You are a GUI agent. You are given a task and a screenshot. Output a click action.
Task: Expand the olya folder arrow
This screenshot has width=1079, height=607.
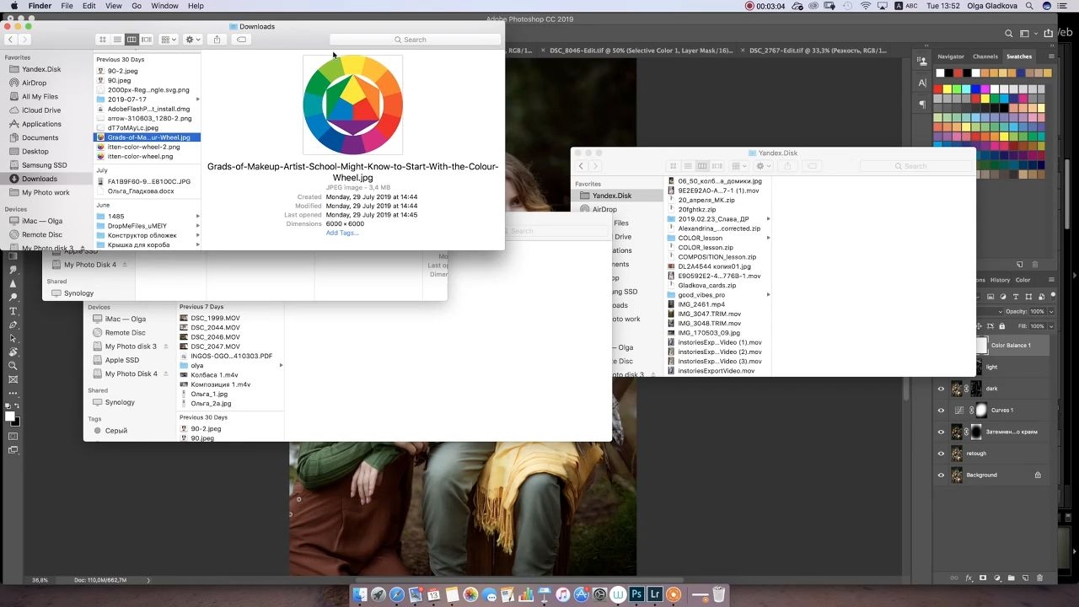coord(281,366)
